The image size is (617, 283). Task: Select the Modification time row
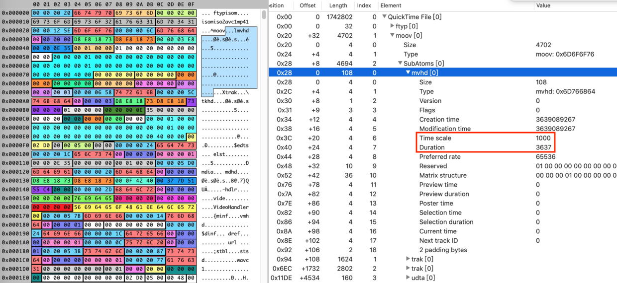[x=443, y=129]
